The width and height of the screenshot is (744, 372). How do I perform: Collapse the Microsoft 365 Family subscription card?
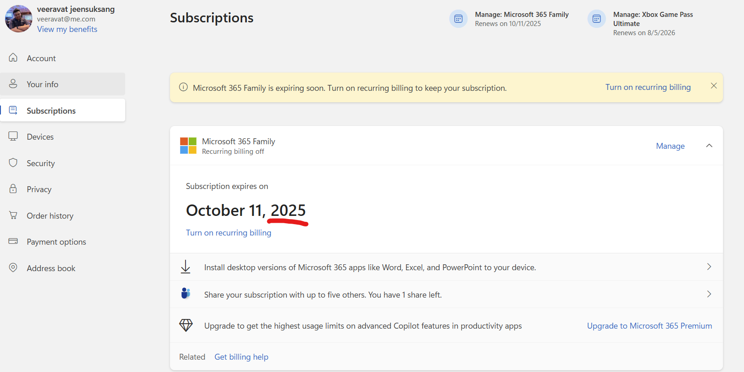[x=709, y=146]
